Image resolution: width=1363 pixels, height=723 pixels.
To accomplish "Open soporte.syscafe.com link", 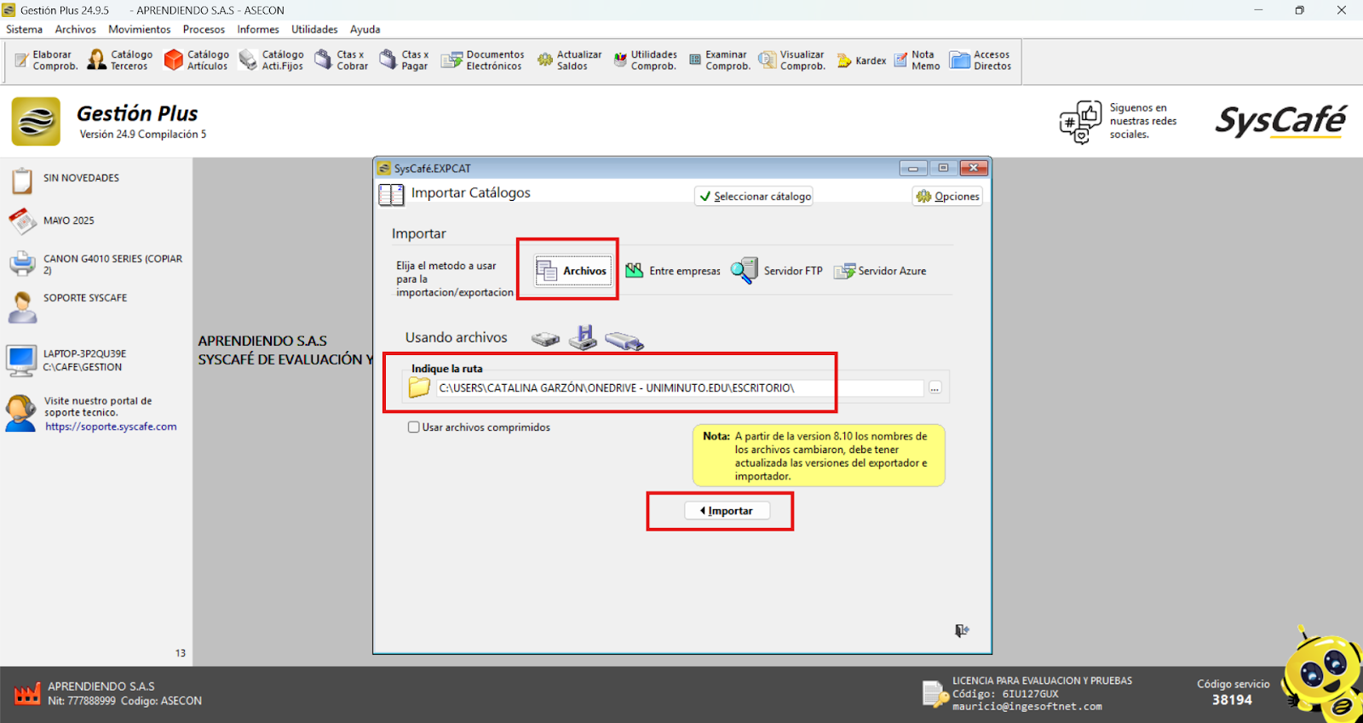I will click(x=111, y=427).
